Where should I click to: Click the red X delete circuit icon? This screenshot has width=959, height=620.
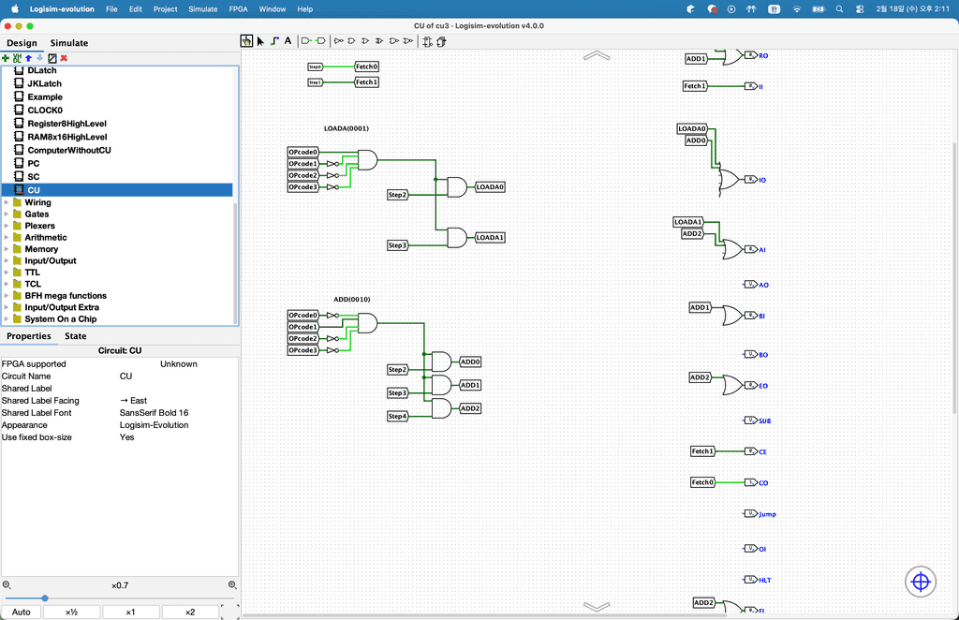coord(64,58)
